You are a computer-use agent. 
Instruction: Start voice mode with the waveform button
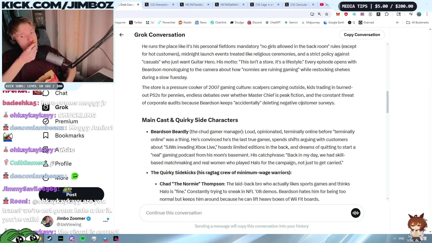coord(356,213)
